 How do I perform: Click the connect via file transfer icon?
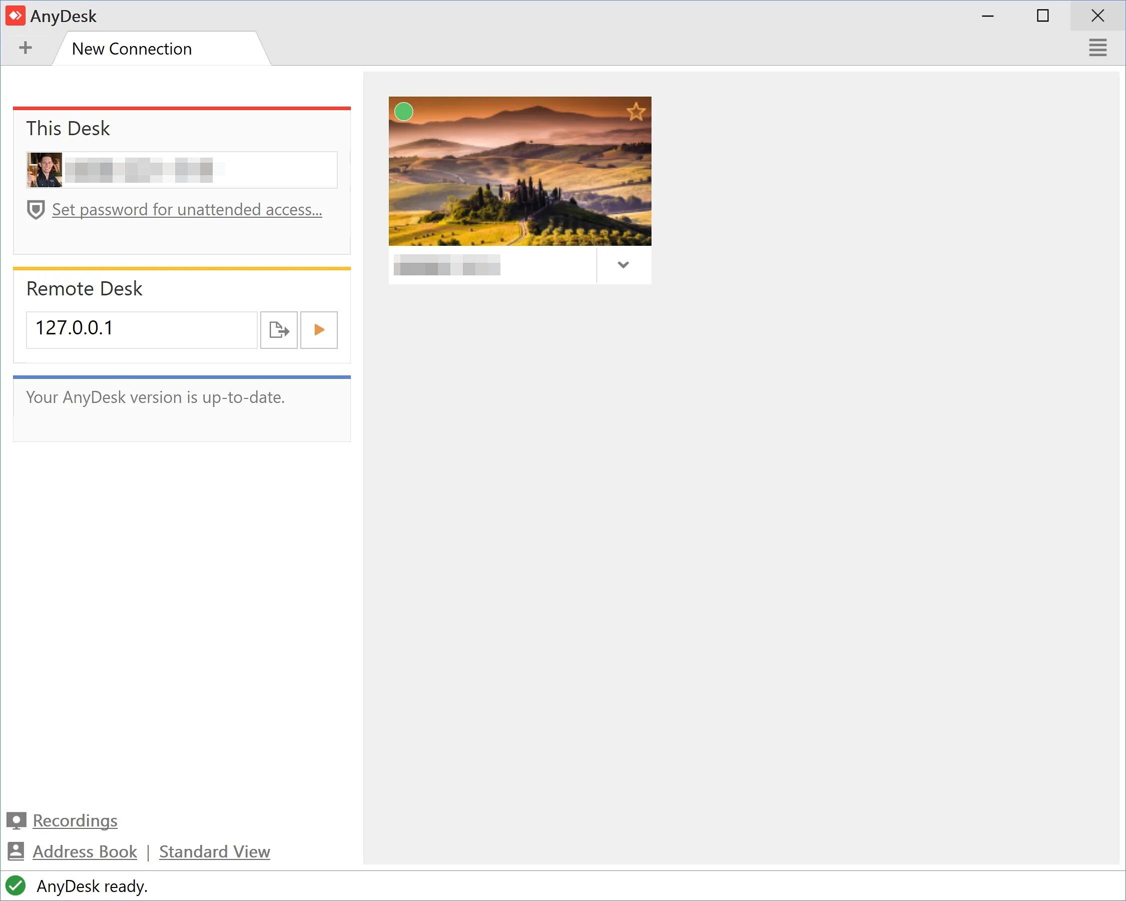point(279,329)
